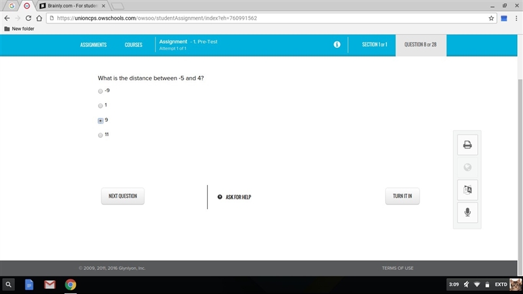The width and height of the screenshot is (523, 294).
Task: Click the muted notification icon in tray
Action: coord(466,284)
